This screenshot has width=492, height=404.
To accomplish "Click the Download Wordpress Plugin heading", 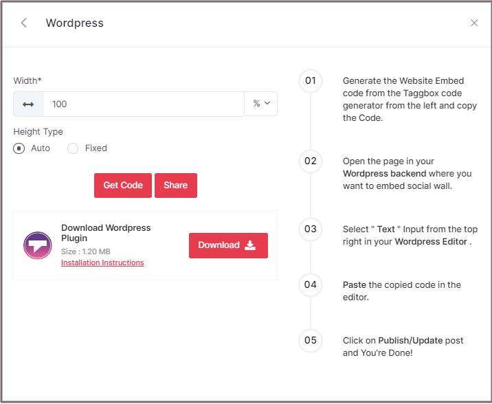I will tap(106, 233).
